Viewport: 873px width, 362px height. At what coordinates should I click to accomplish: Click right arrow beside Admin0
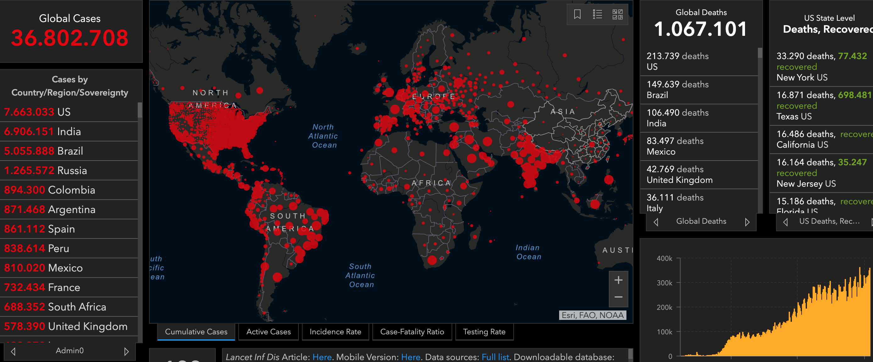pyautogui.click(x=126, y=351)
